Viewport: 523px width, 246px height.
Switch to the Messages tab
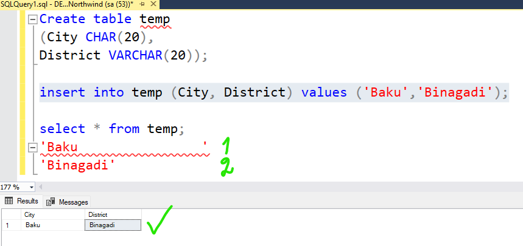click(x=67, y=202)
